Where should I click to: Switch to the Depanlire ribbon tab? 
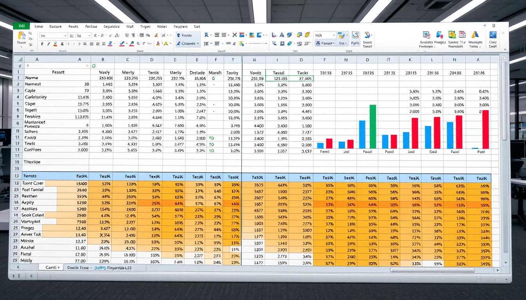click(112, 27)
